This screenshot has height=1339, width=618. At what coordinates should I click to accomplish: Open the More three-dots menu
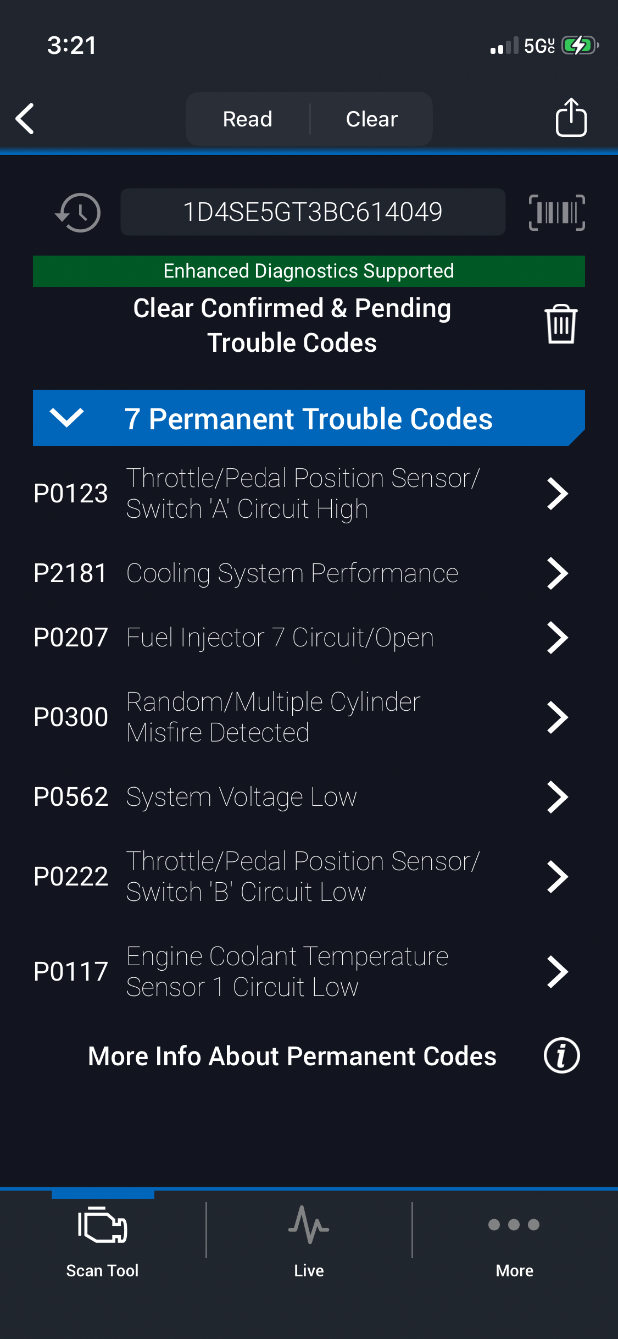tap(514, 1237)
